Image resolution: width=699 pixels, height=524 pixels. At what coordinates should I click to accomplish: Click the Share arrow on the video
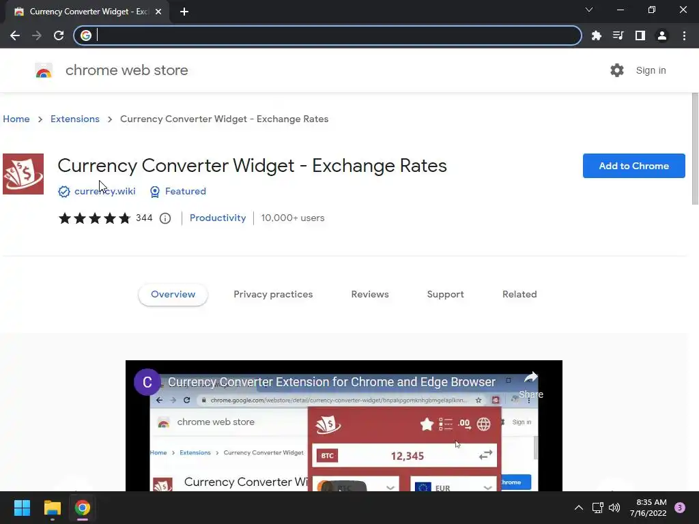coord(531,385)
